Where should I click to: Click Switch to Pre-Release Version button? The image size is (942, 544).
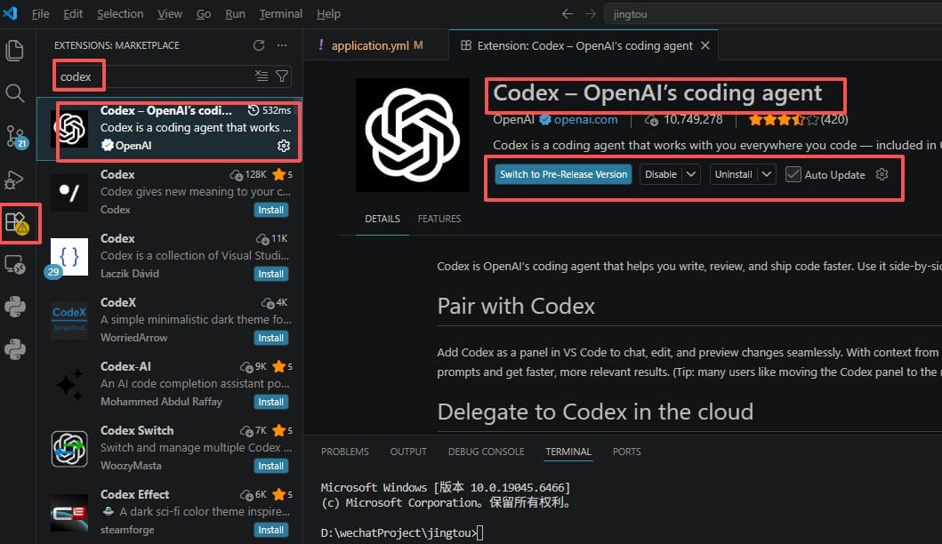point(564,174)
